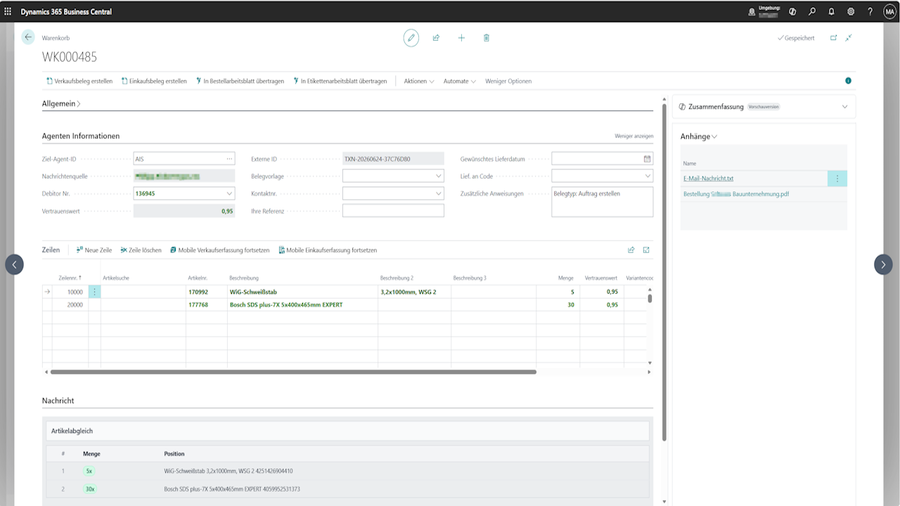Click the Zusätzliche Anweisungen text box
The height and width of the screenshot is (506, 900).
click(602, 202)
